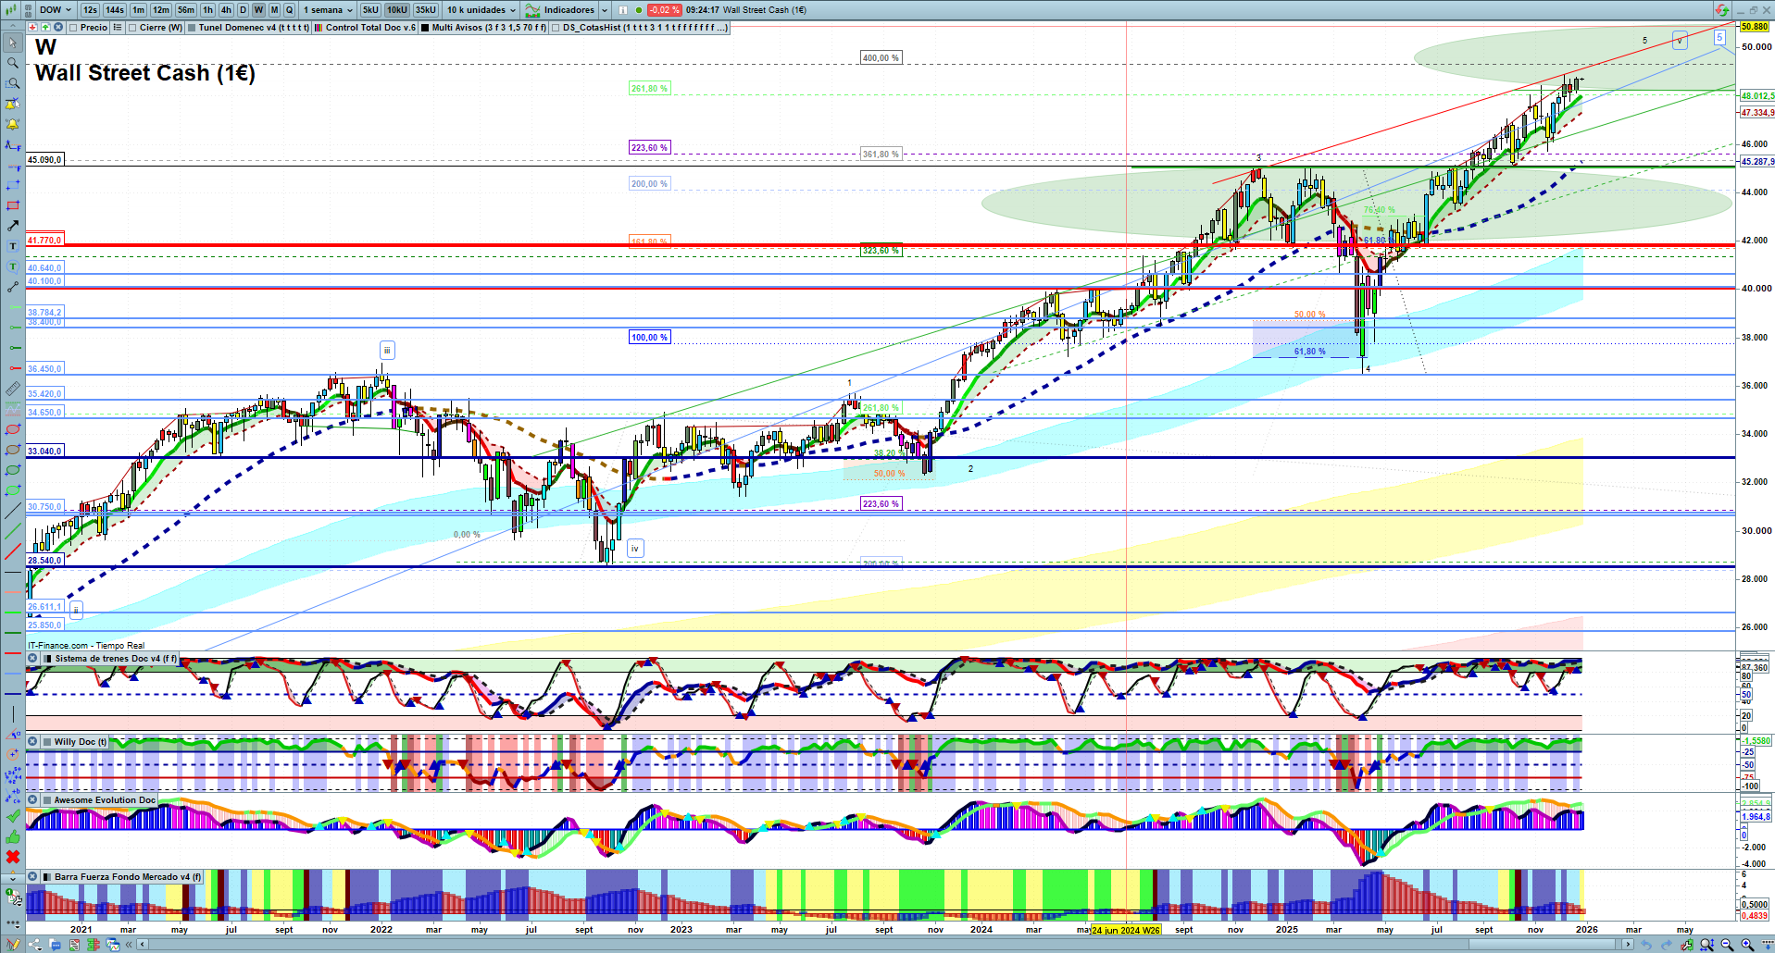The width and height of the screenshot is (1775, 953).
Task: Click the undo arrow in bottom bar
Action: pyautogui.click(x=1646, y=945)
